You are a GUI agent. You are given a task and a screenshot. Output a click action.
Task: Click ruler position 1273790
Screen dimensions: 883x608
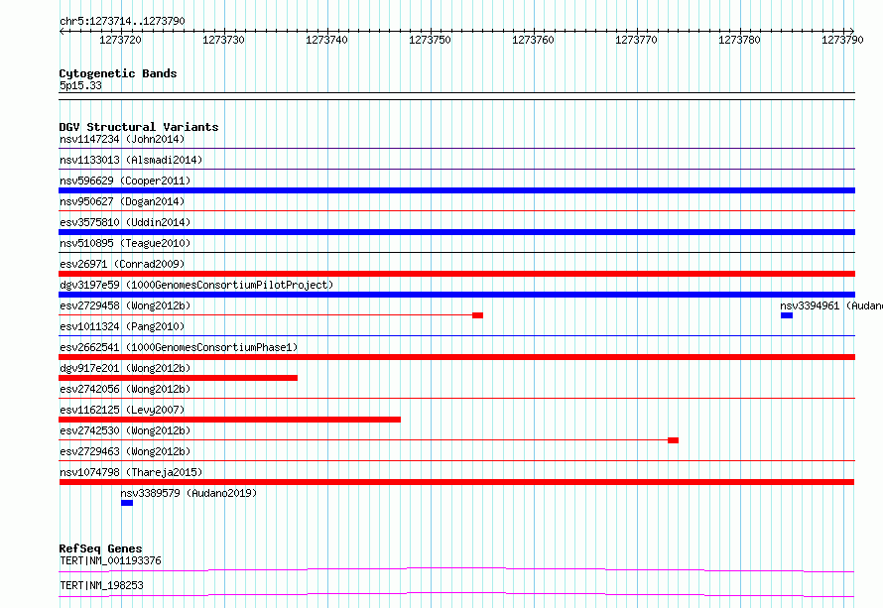[x=842, y=40]
